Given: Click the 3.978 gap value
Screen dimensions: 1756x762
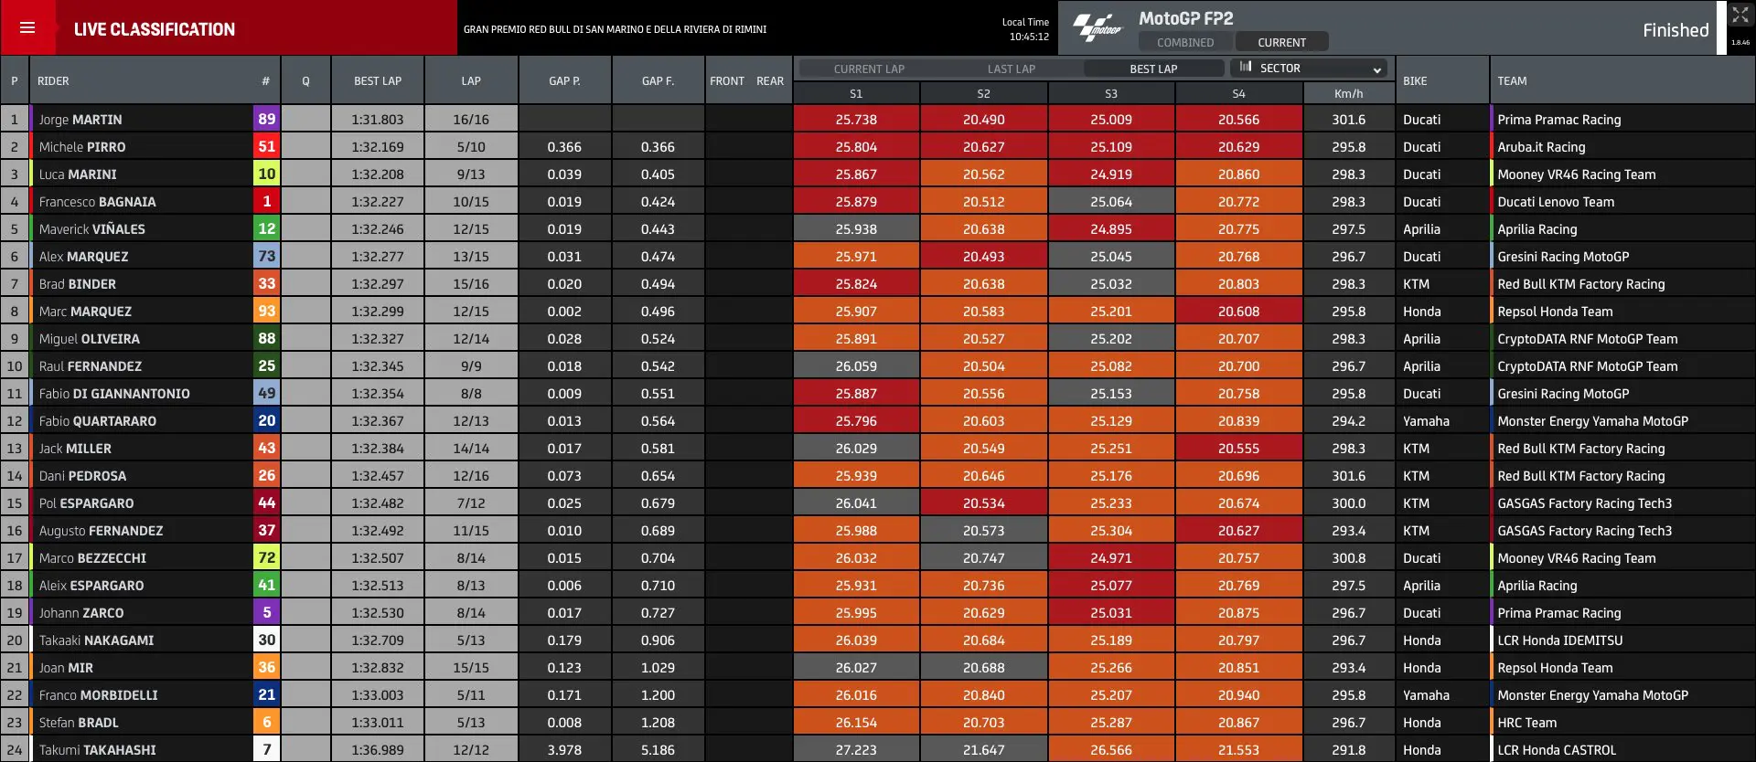Looking at the screenshot, I should (564, 750).
